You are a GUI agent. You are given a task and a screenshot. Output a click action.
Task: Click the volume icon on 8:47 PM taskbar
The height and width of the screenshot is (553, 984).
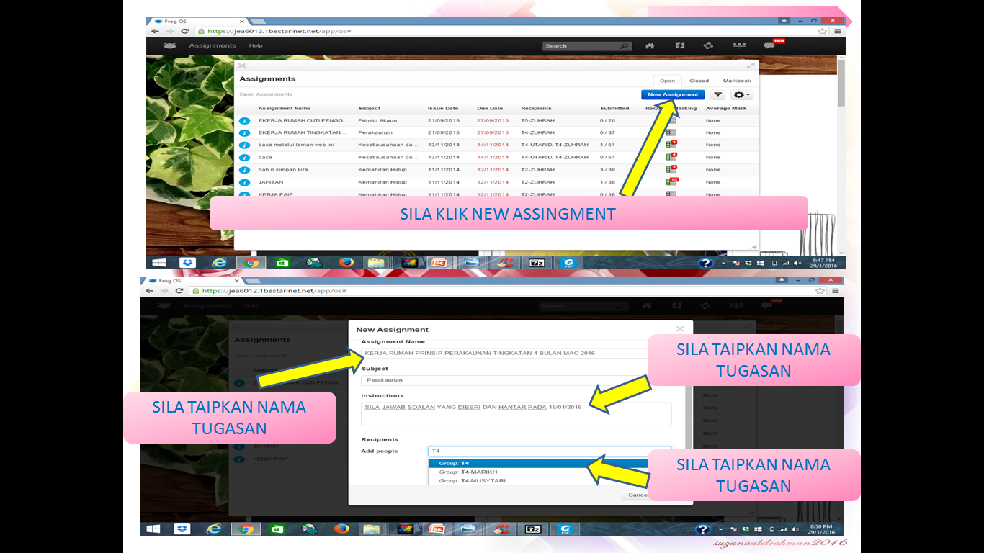pyautogui.click(x=797, y=263)
